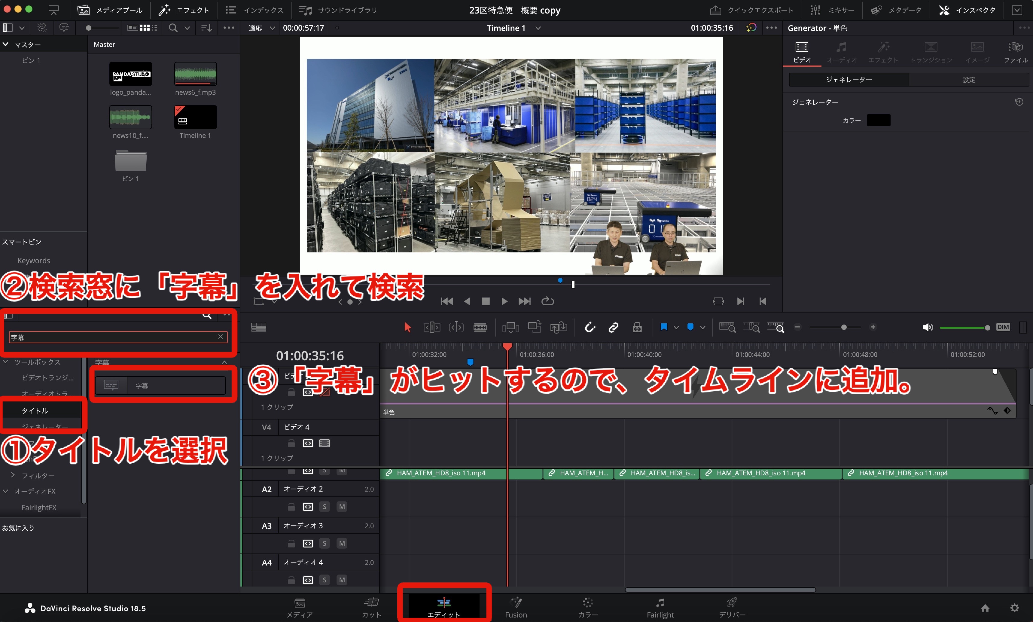
Task: Open flag color dropdown arrow
Action: (676, 328)
